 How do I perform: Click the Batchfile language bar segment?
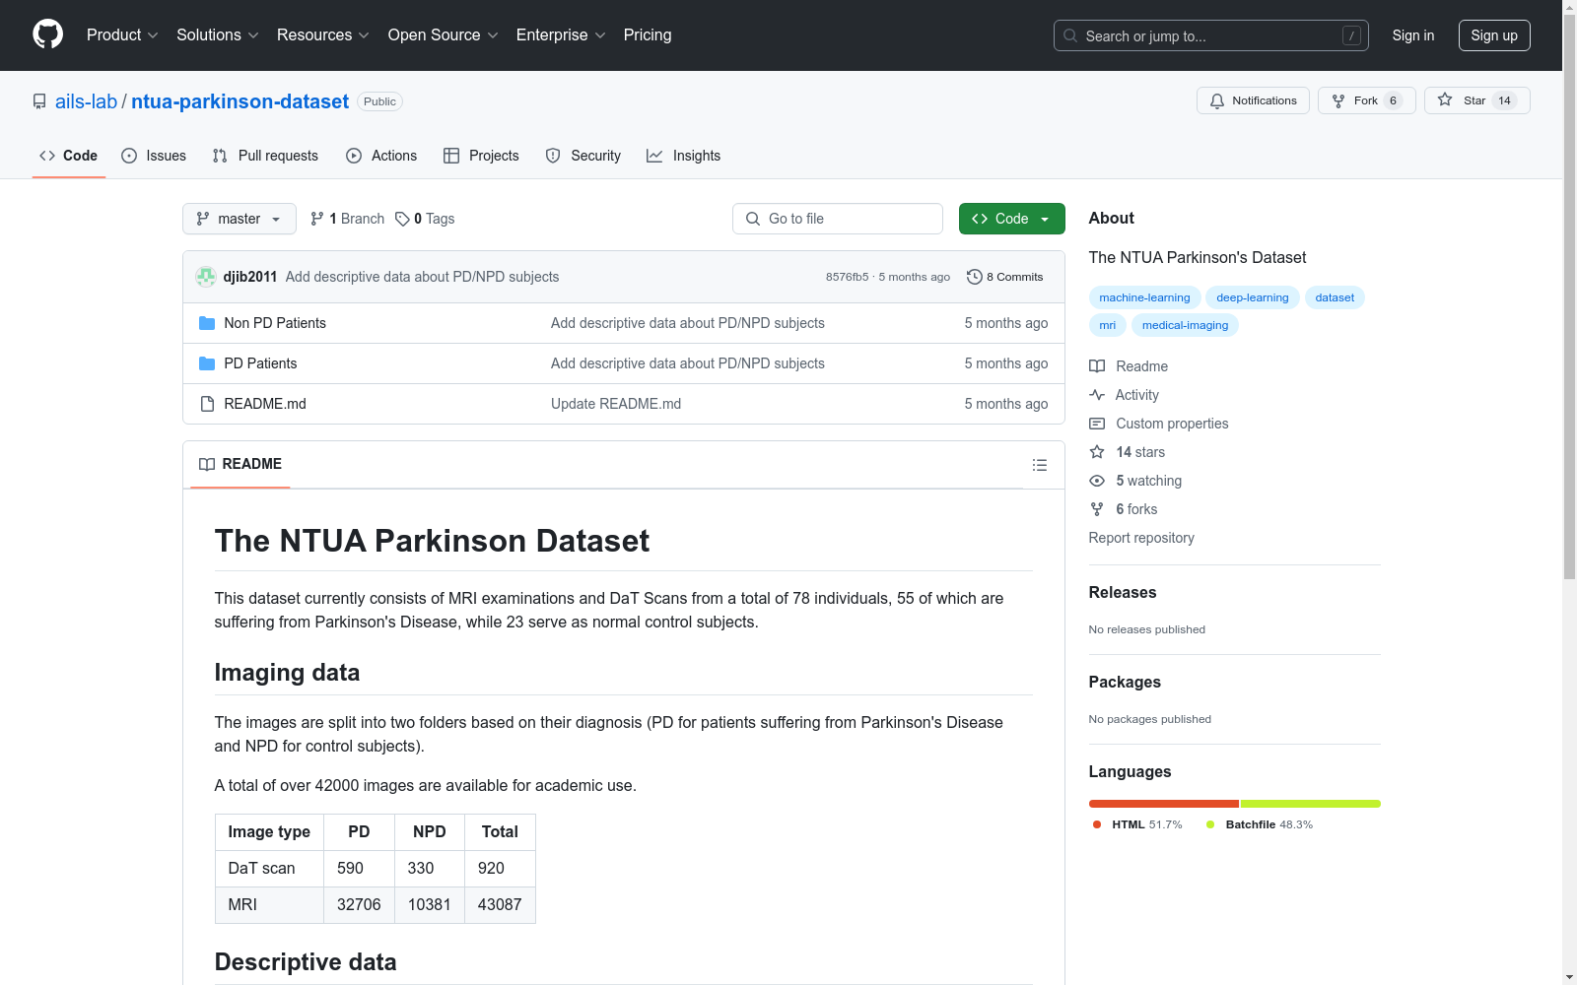coord(1311,804)
